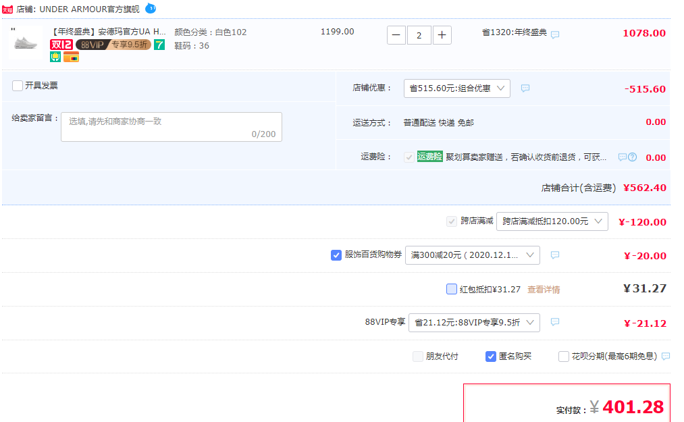Viewport: 684px width, 422px height.
Task: Click 查看详情 link for red packet
Action: [544, 290]
